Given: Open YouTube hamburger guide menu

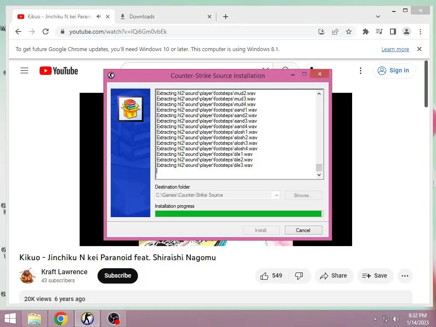Looking at the screenshot, I should (24, 71).
